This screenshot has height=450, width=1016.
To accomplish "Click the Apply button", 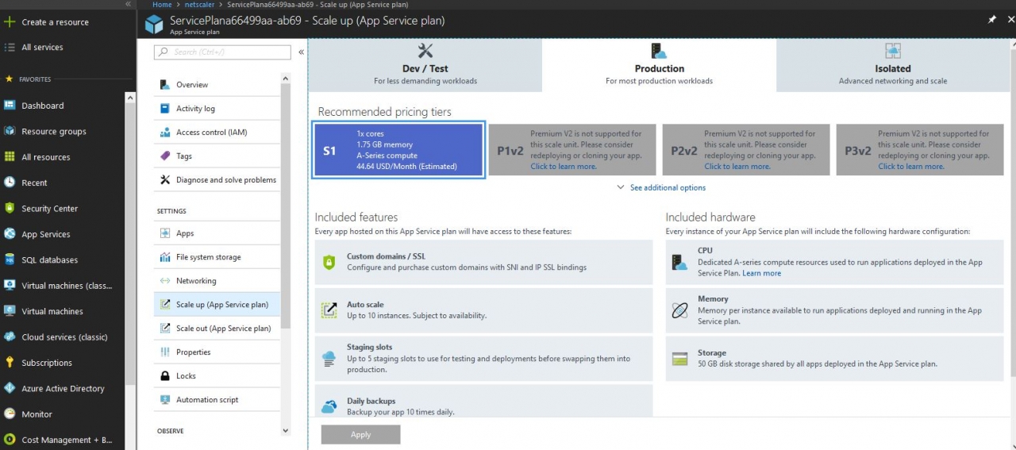I will point(360,434).
